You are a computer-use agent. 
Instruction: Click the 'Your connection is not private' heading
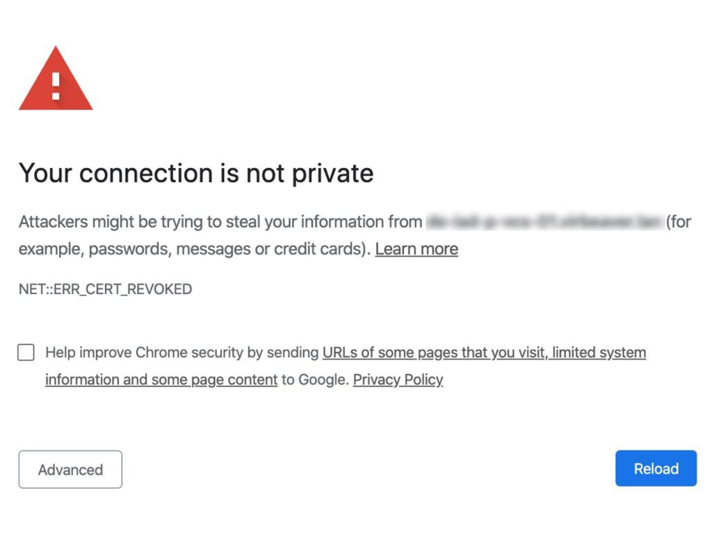coord(196,173)
